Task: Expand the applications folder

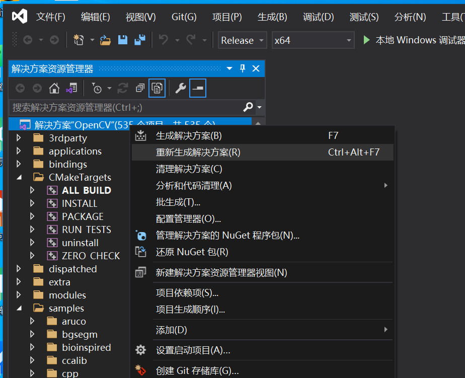Action: [19, 151]
